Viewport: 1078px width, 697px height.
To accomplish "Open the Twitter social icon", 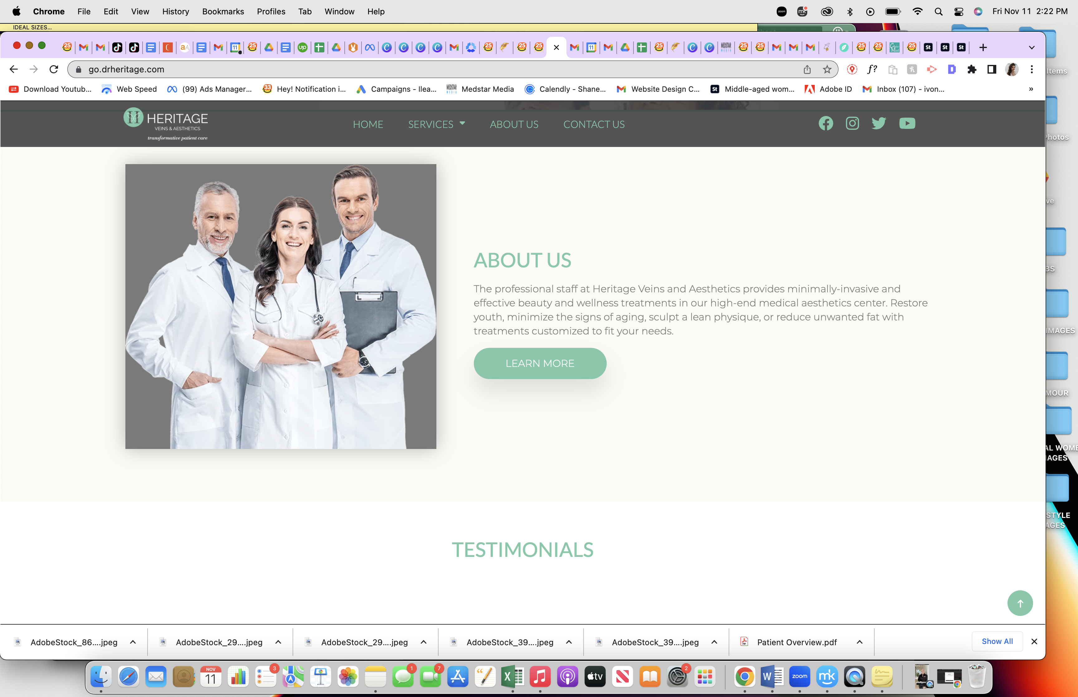I will (x=878, y=124).
